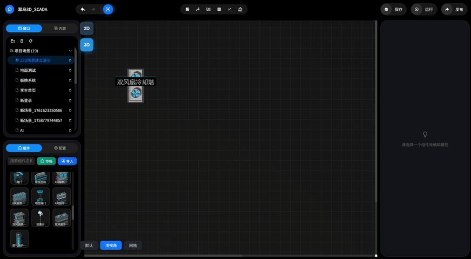This screenshot has width=471, height=259.
Task: Undo with the back arrow icon
Action: pyautogui.click(x=83, y=9)
